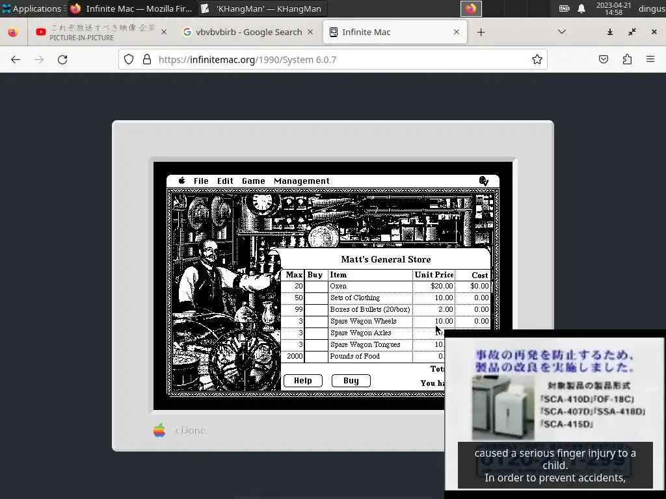
Task: Open the Firefox hamburger menu
Action: coord(650,59)
